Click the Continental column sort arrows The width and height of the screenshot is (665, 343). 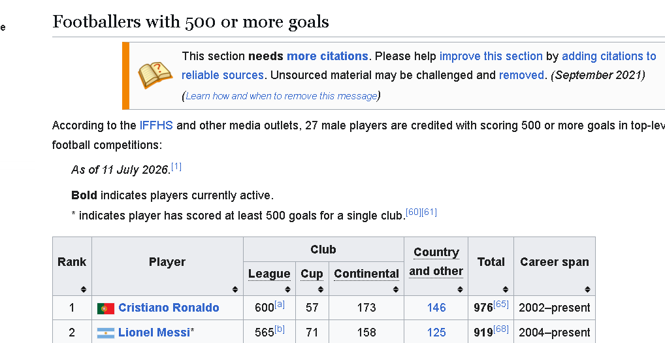tap(396, 289)
